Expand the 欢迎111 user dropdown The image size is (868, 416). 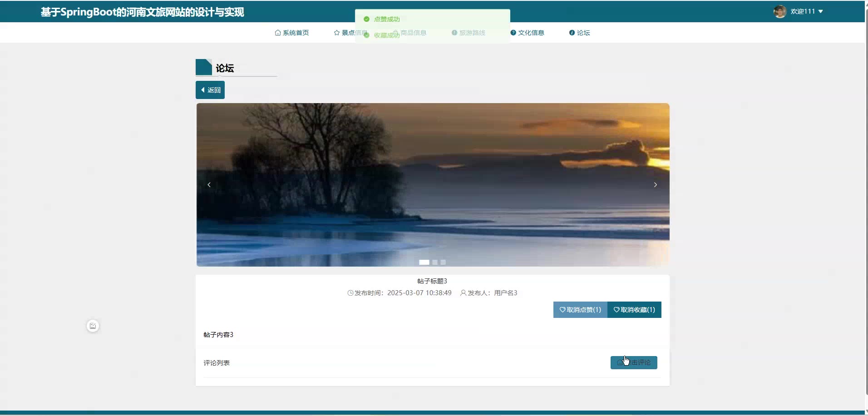click(807, 11)
